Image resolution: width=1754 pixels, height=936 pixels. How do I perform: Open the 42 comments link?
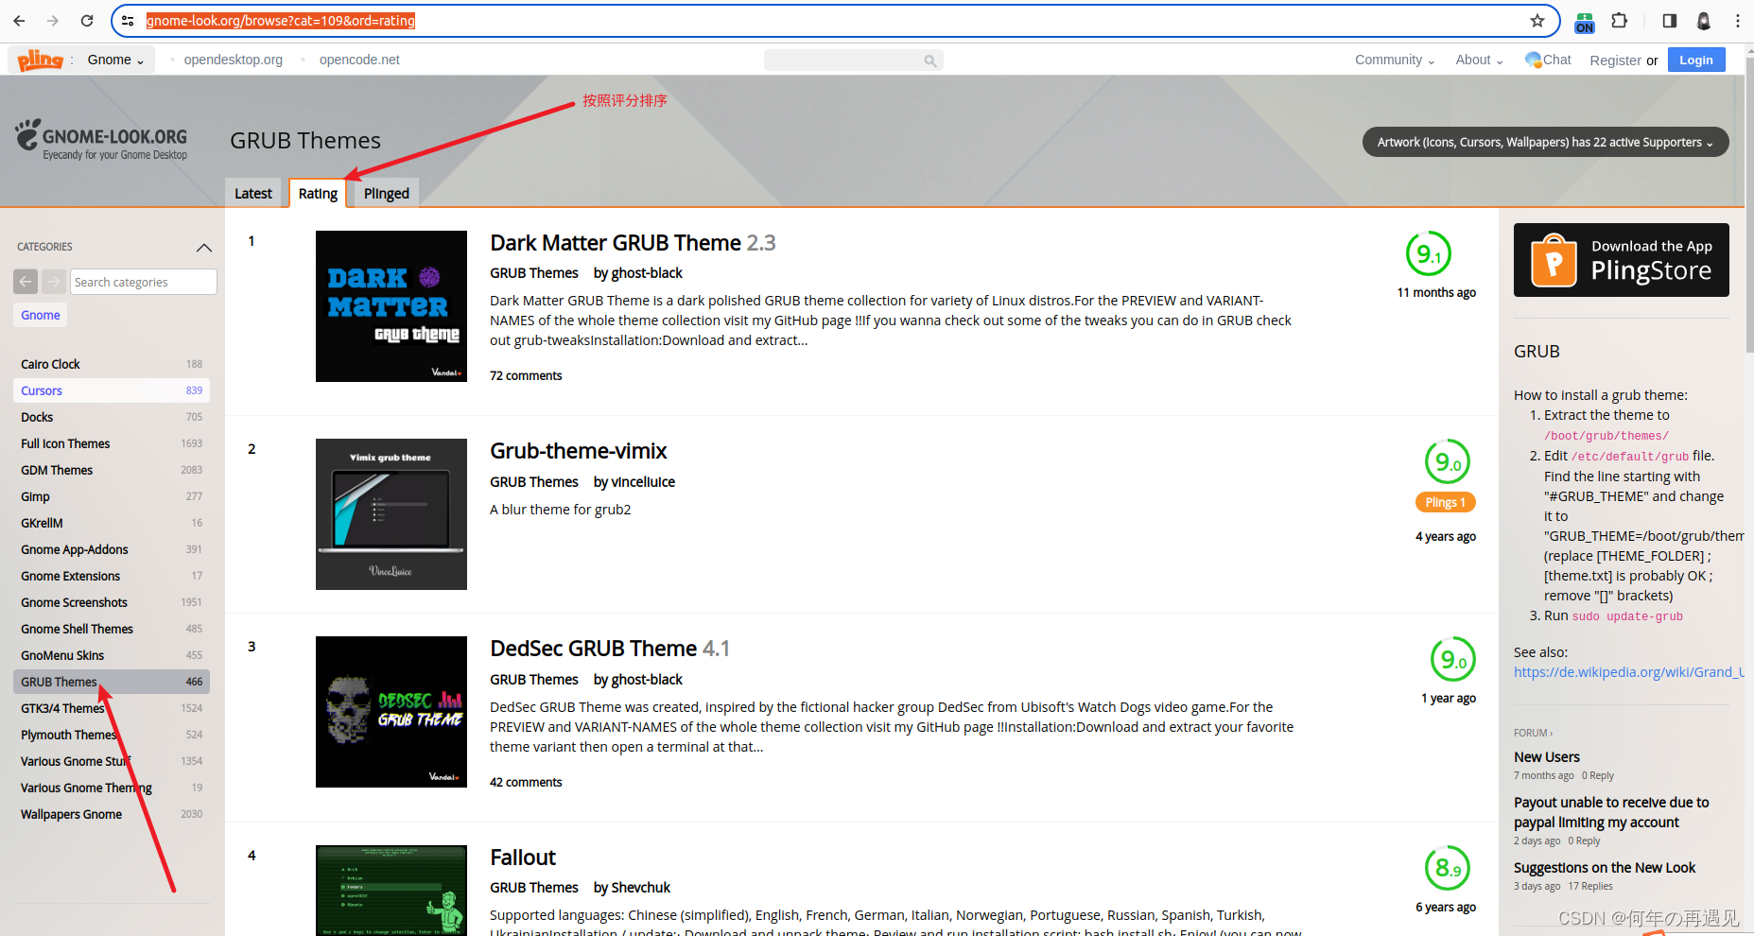526,782
